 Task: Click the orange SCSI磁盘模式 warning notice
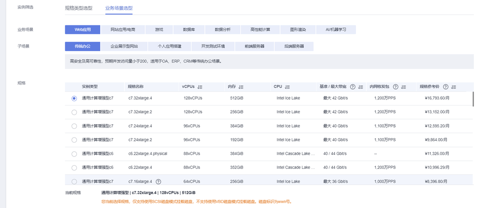pos(197,201)
